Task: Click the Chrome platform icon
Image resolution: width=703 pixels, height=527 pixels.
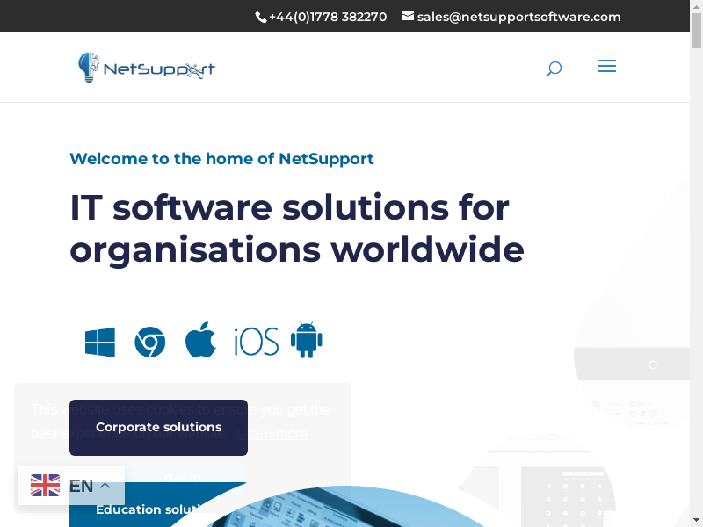Action: click(149, 342)
